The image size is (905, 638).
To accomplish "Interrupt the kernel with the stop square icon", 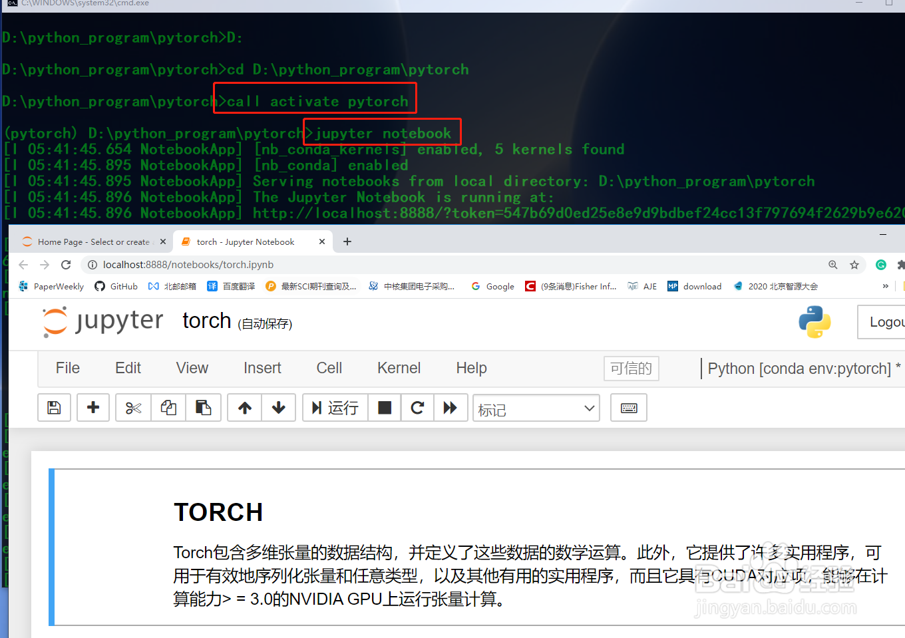I will (385, 408).
